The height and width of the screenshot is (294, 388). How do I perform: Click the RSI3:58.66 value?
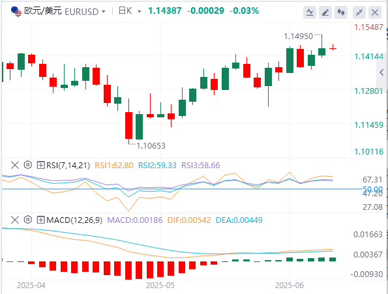[x=200, y=165]
